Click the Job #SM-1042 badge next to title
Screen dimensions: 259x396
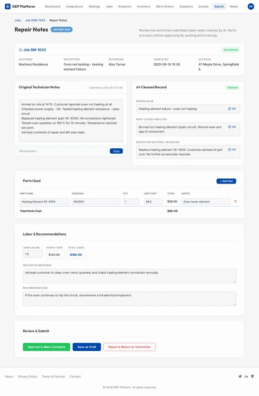pos(62,30)
